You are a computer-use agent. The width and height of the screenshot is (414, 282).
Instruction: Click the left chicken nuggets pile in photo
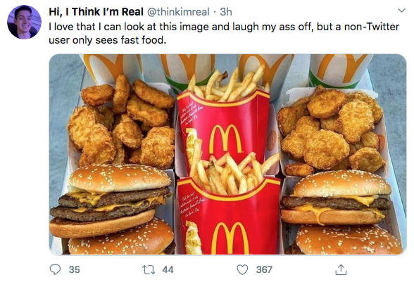pyautogui.click(x=121, y=122)
